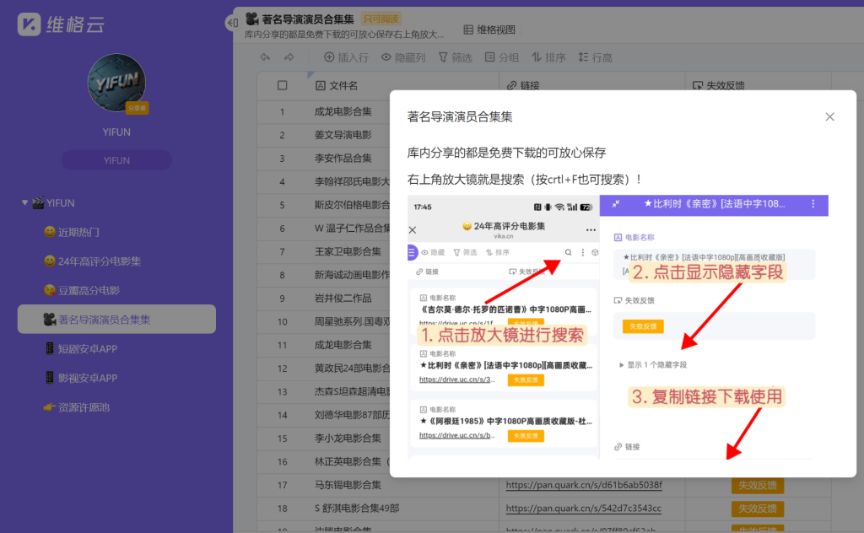Screen dimensions: 864x533
Task: Click 失效反馈 button in row 18
Action: (757, 509)
